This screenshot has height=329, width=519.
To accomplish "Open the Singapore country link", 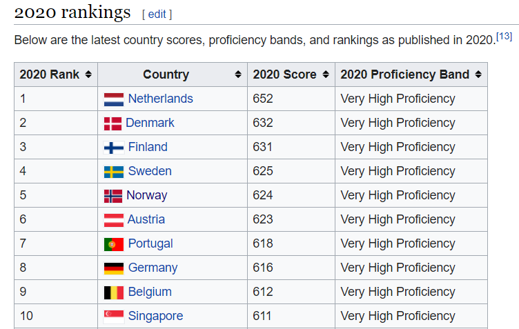I will tap(155, 316).
